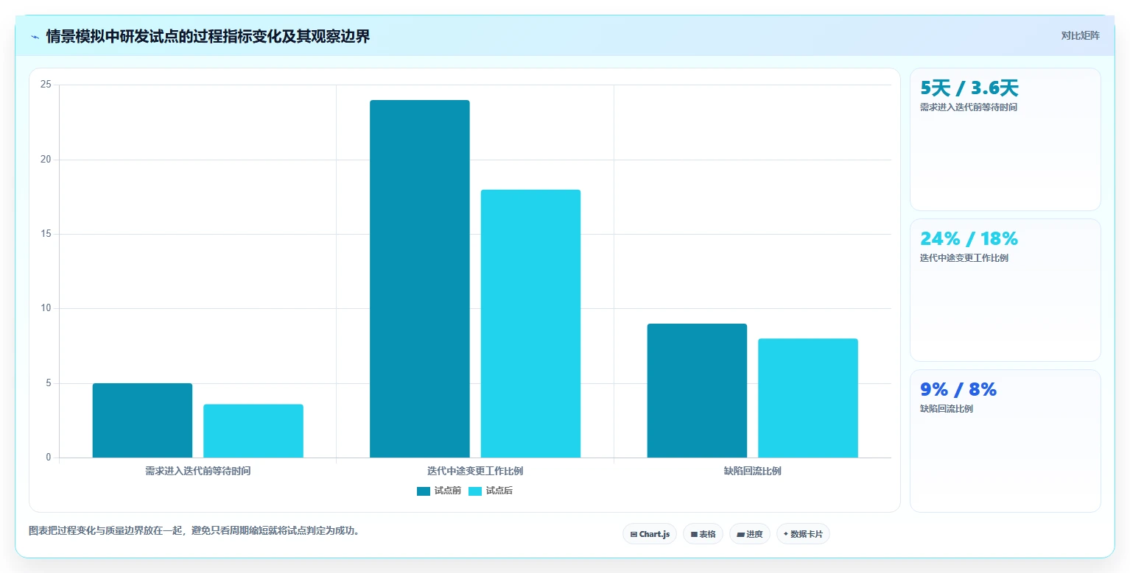The image size is (1130, 573).
Task: Click the 数据卡片 tag chip
Action: (803, 534)
